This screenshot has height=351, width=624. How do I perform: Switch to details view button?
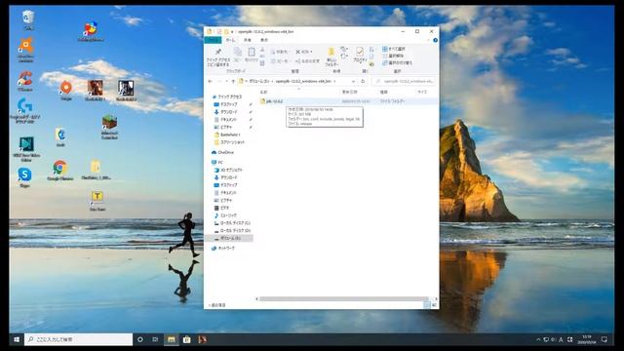427,305
